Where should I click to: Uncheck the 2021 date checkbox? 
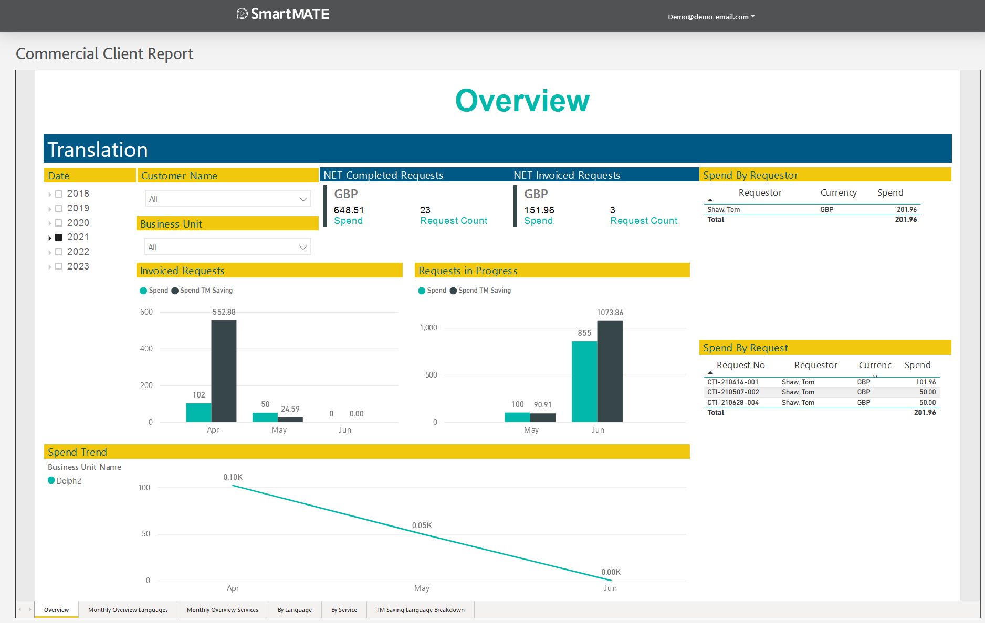tap(59, 238)
